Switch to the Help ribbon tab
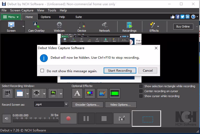The height and width of the screenshot is (134, 200). pos(62,17)
